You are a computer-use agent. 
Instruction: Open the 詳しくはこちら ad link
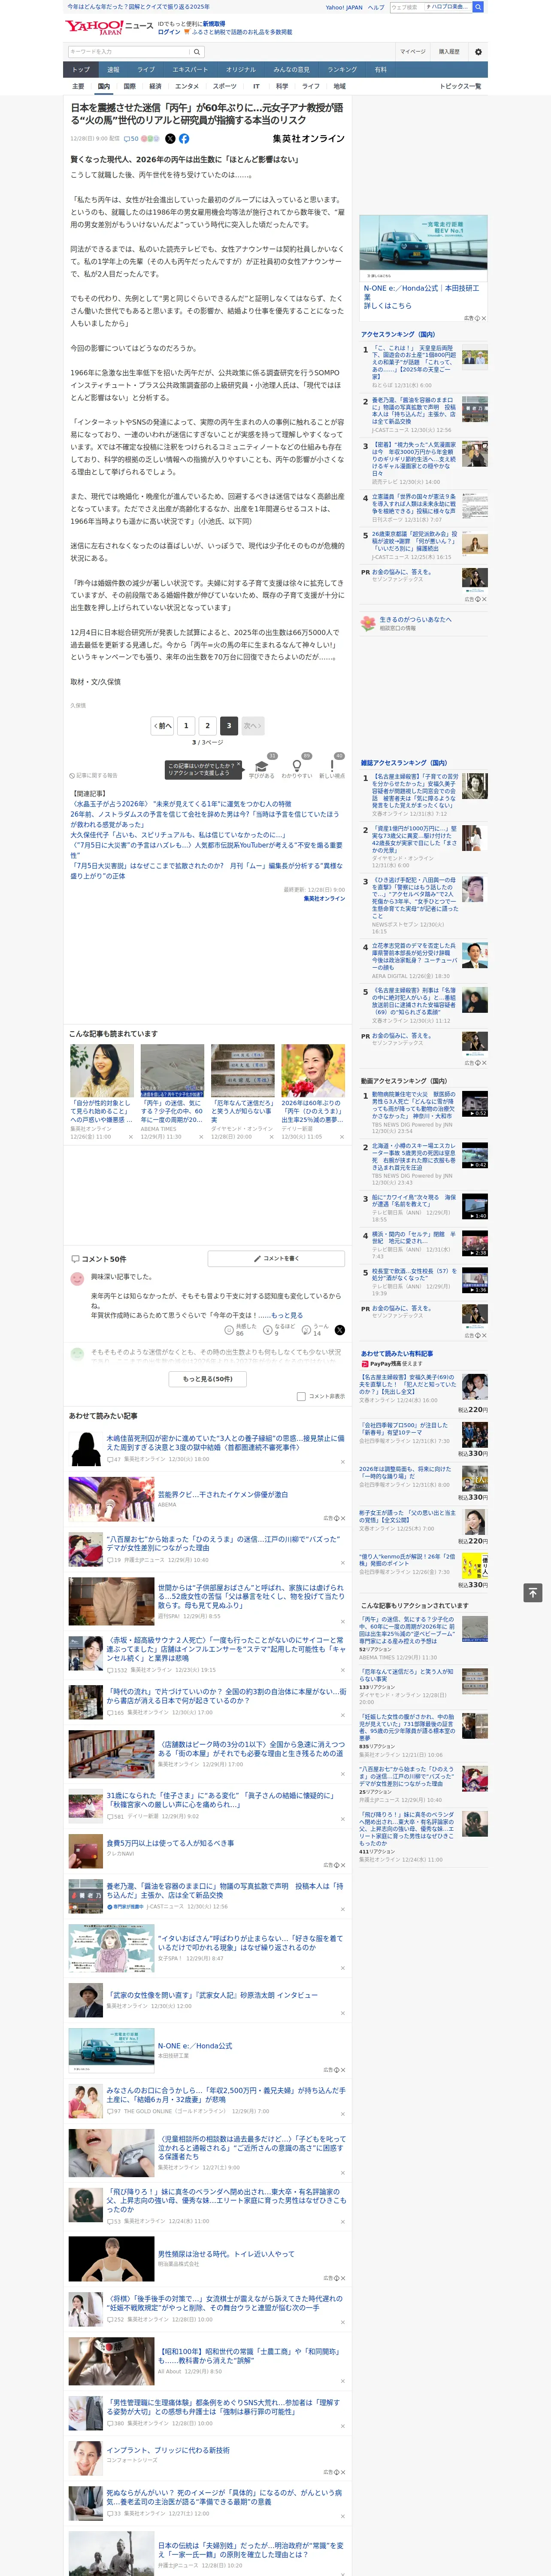(387, 306)
